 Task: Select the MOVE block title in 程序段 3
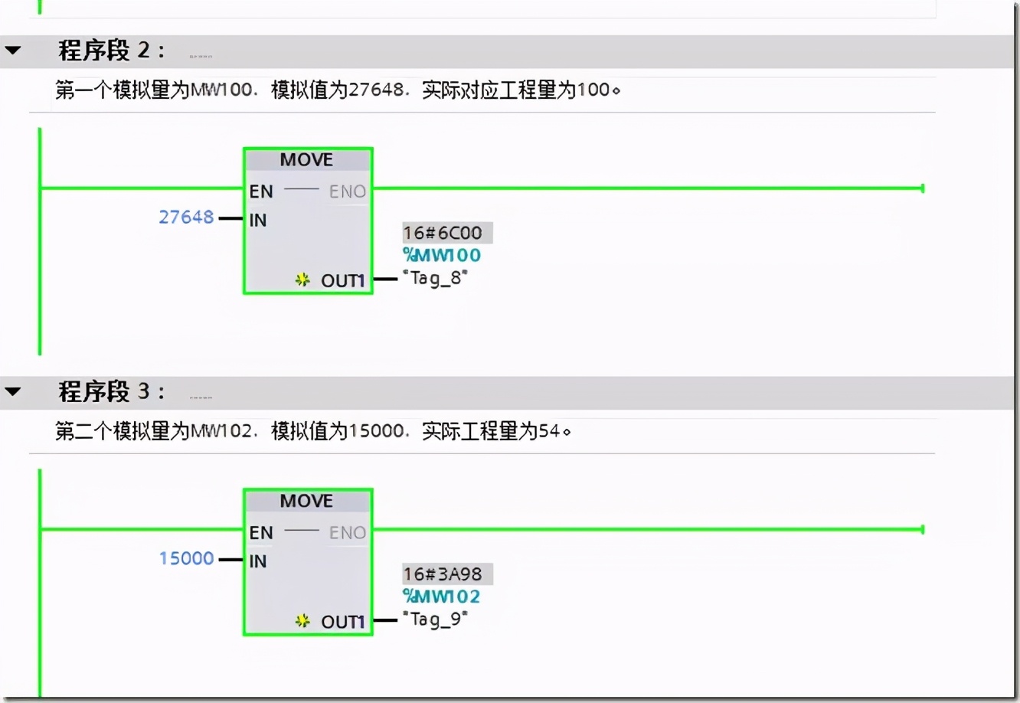coord(306,501)
